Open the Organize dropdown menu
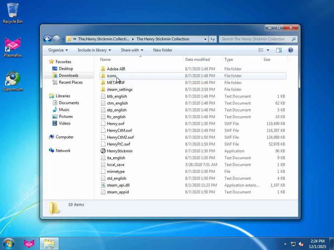334x250 pixels. [x=58, y=50]
